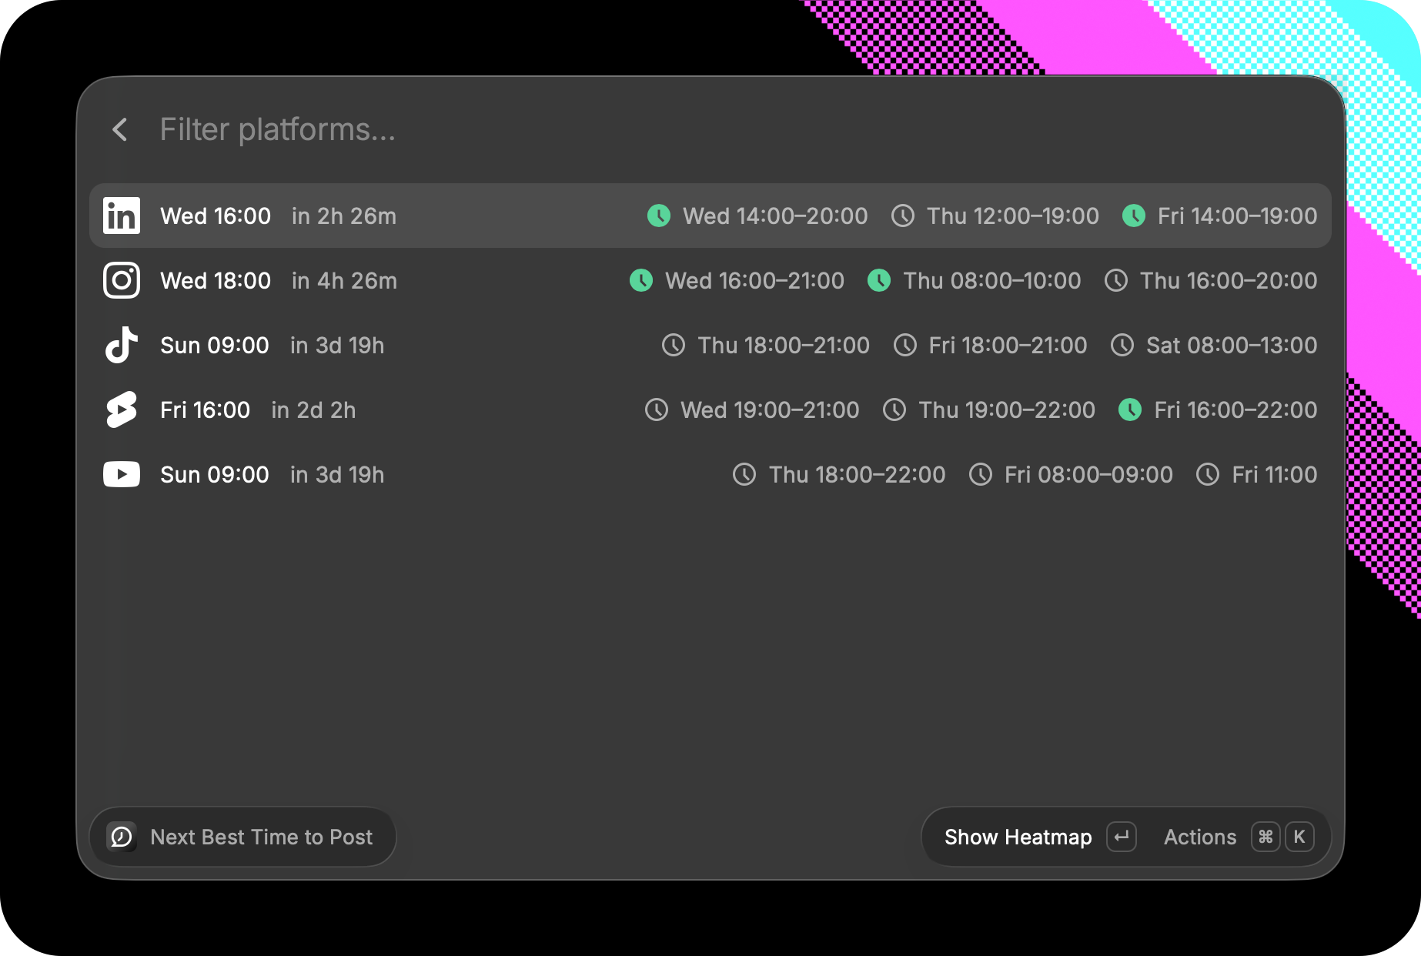Click the K key shortcut badge
Screen dimensions: 1421x956
[x=1299, y=837]
